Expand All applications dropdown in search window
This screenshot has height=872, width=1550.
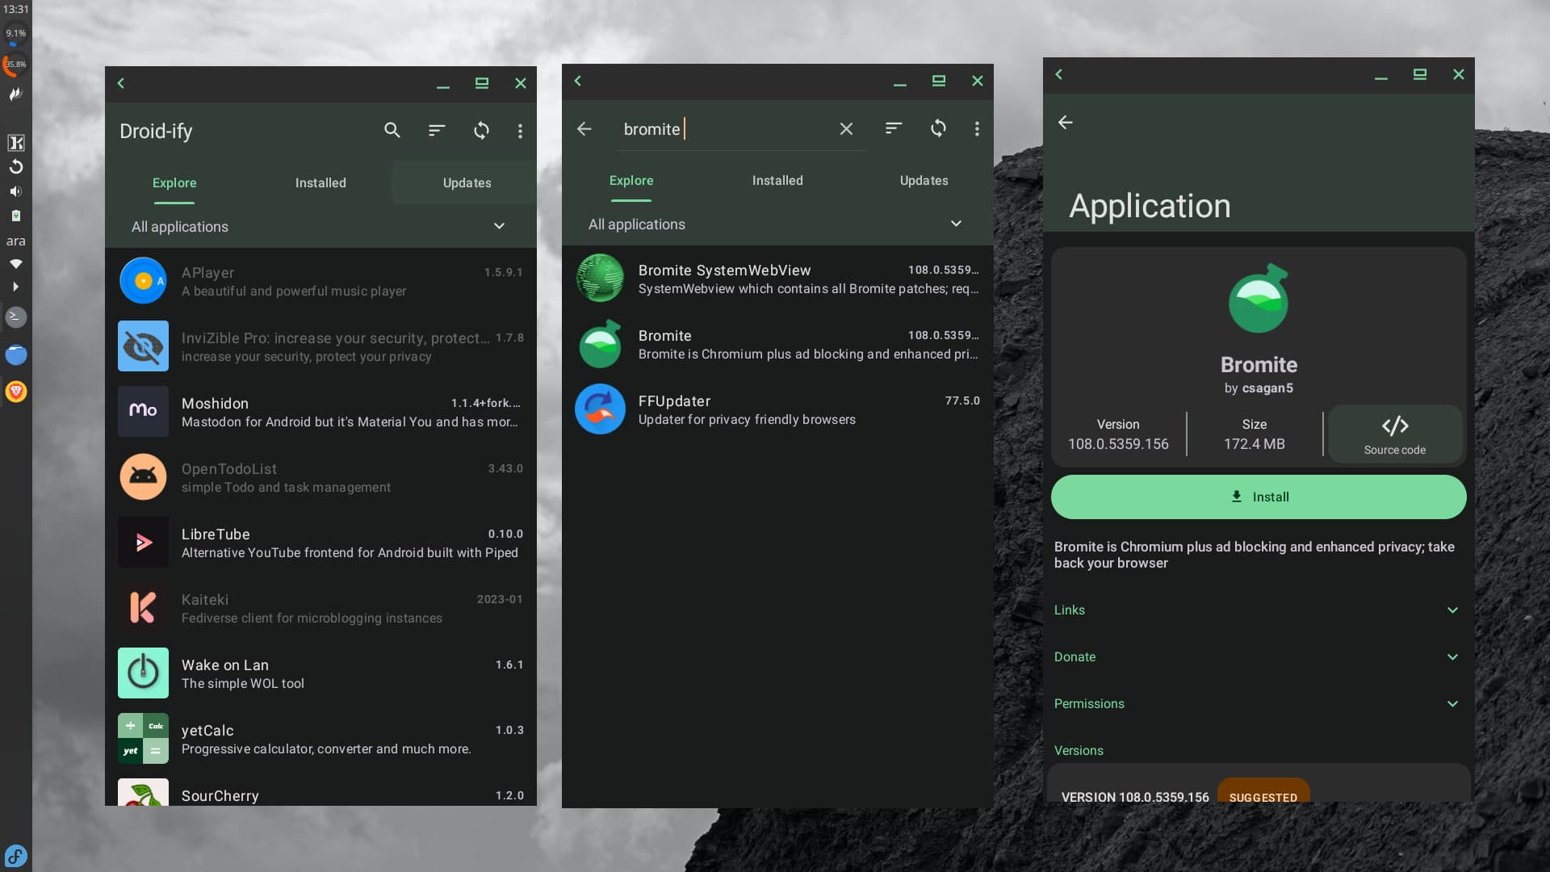click(x=956, y=224)
